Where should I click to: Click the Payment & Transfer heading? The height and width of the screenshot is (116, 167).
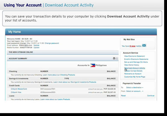point(132,83)
